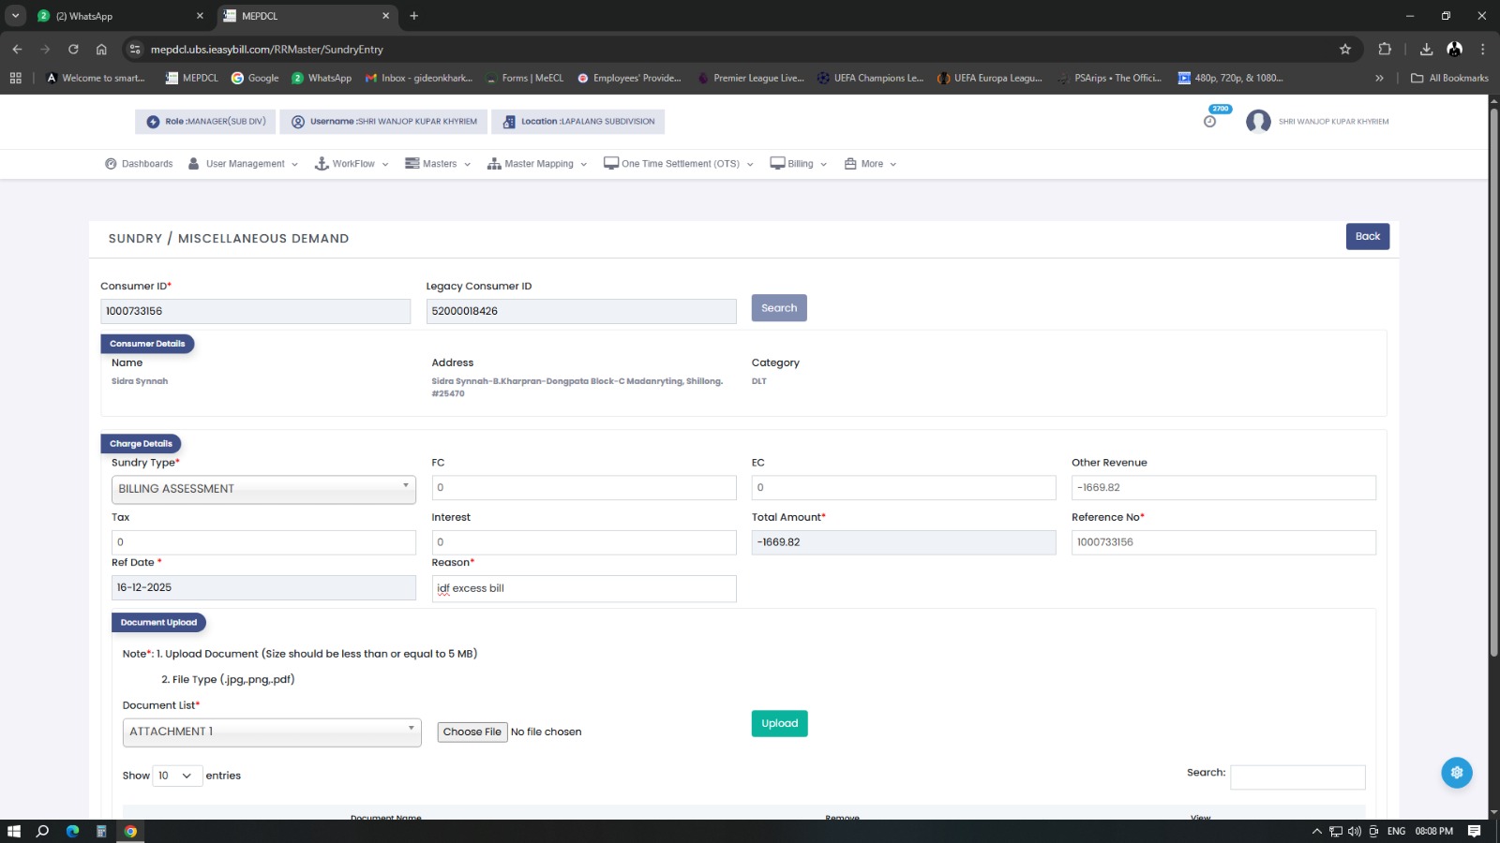1500x843 pixels.
Task: Open the user profile avatar icon
Action: [x=1258, y=122]
